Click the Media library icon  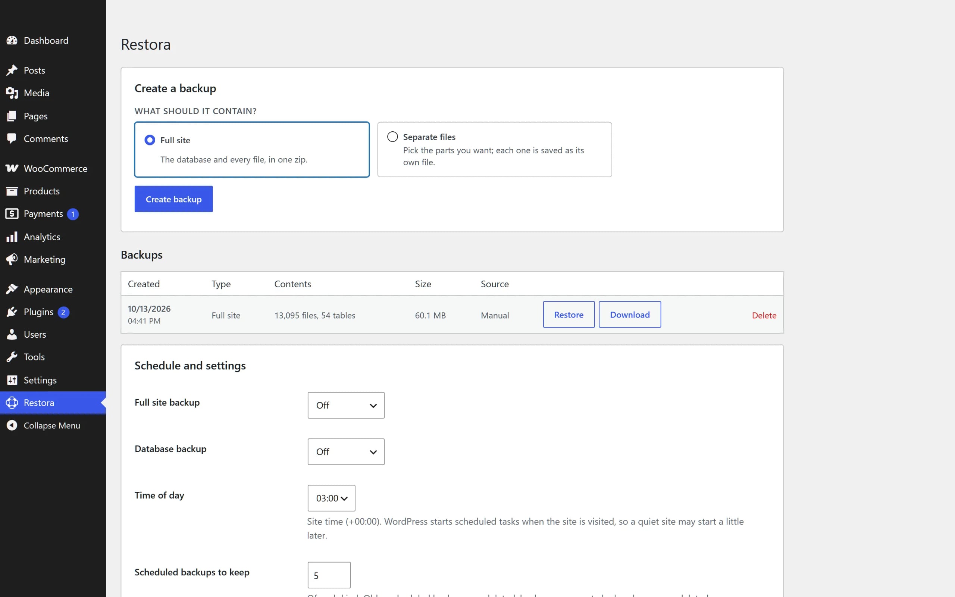click(12, 93)
